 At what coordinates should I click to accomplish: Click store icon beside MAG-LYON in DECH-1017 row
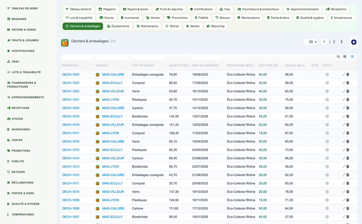tap(98, 133)
